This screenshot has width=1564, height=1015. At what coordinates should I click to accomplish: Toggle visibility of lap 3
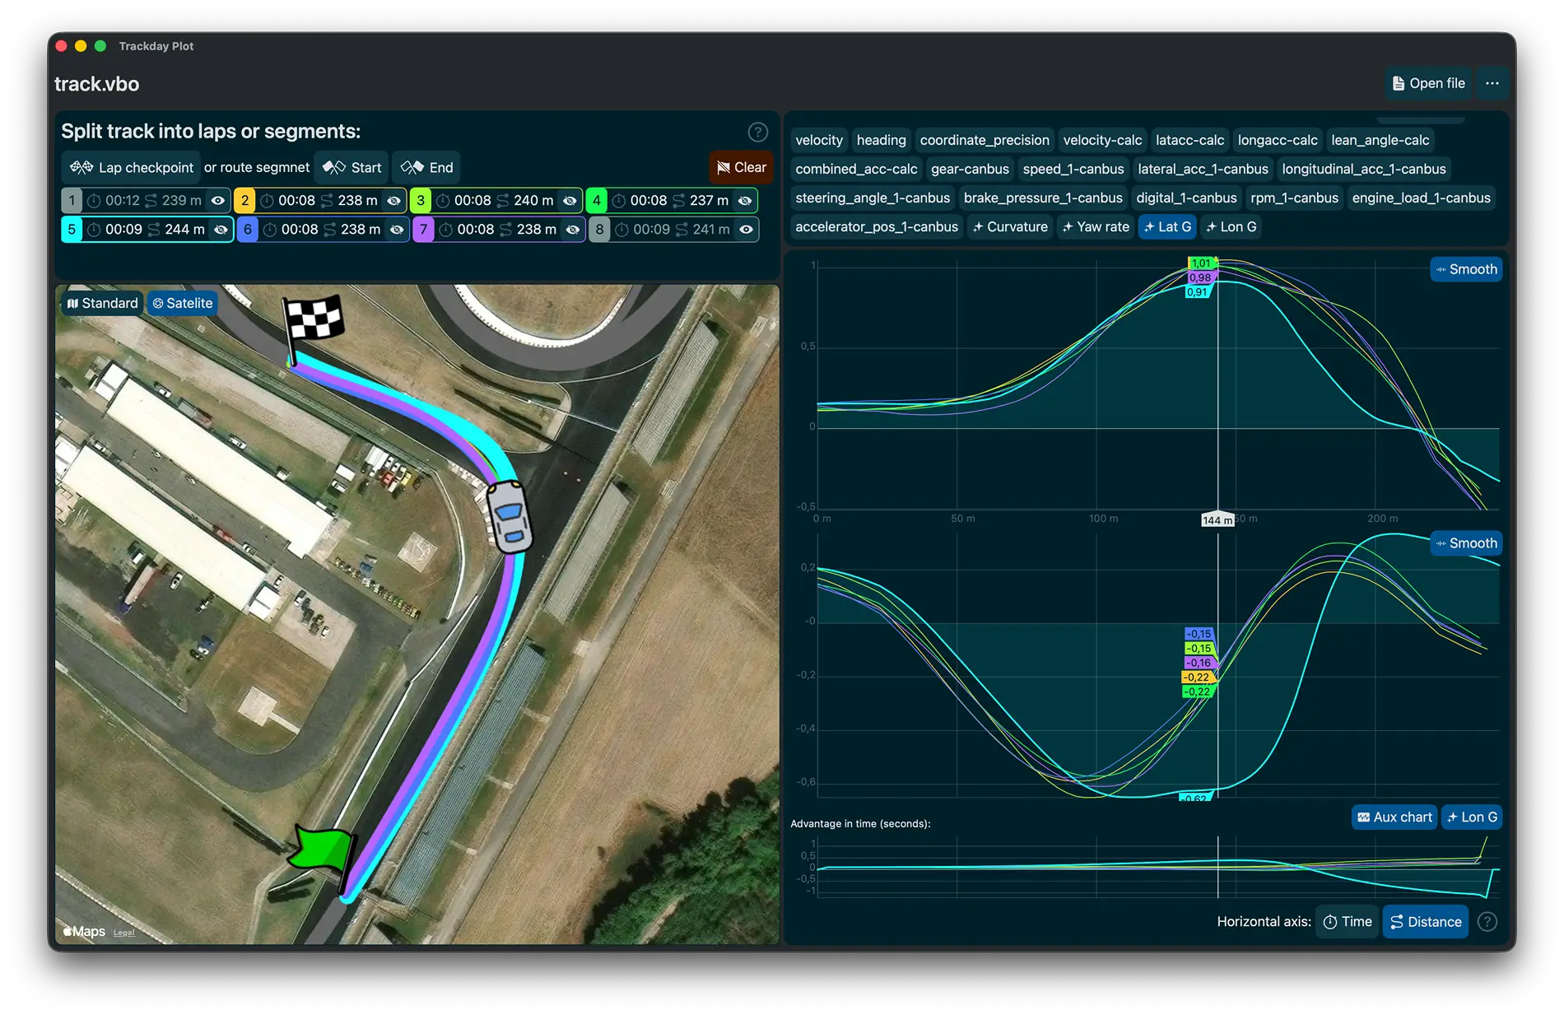click(x=570, y=200)
